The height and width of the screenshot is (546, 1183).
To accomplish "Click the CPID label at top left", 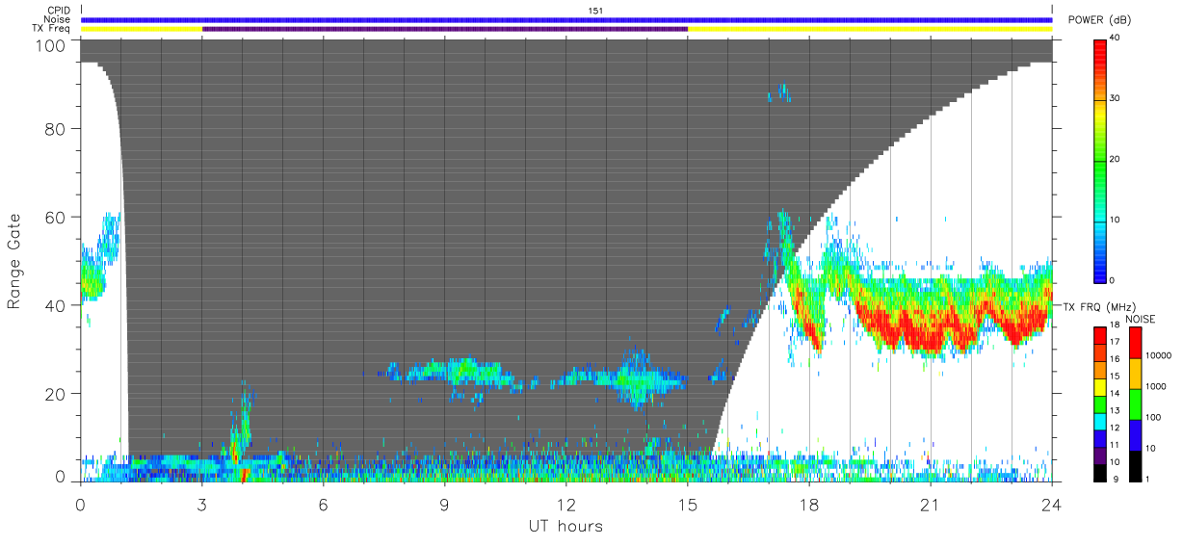I will (x=59, y=11).
